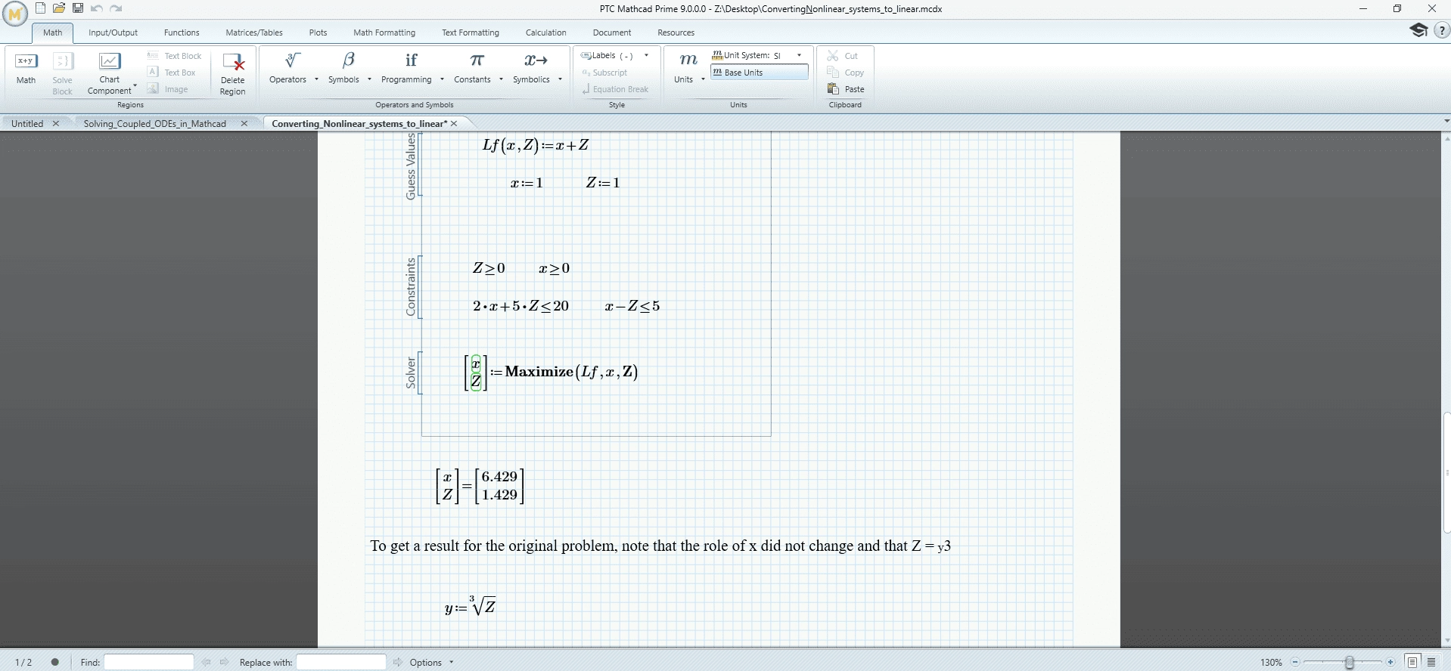Image resolution: width=1451 pixels, height=671 pixels.
Task: Switch to the Functions ribbon tab
Action: tap(182, 32)
